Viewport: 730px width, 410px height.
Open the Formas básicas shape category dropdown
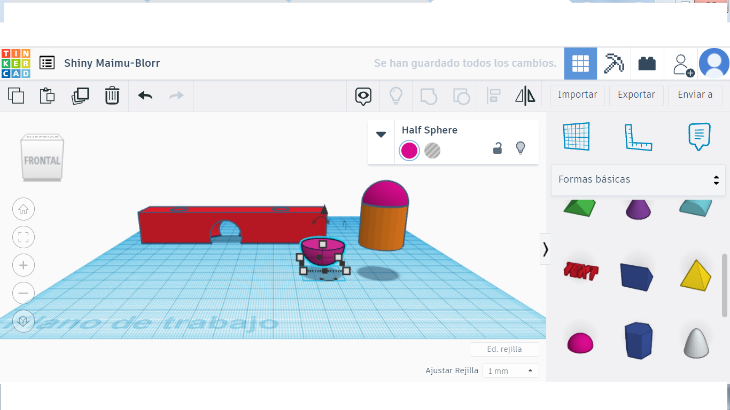click(x=639, y=179)
